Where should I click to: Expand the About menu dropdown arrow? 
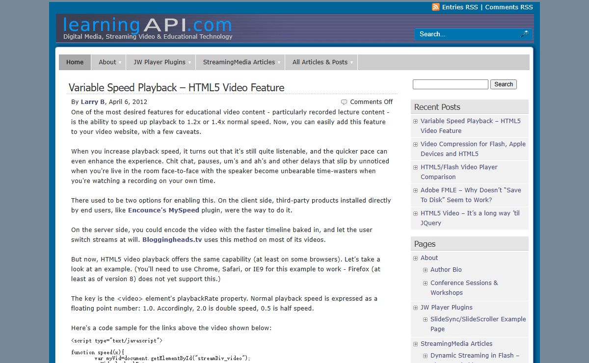(120, 62)
